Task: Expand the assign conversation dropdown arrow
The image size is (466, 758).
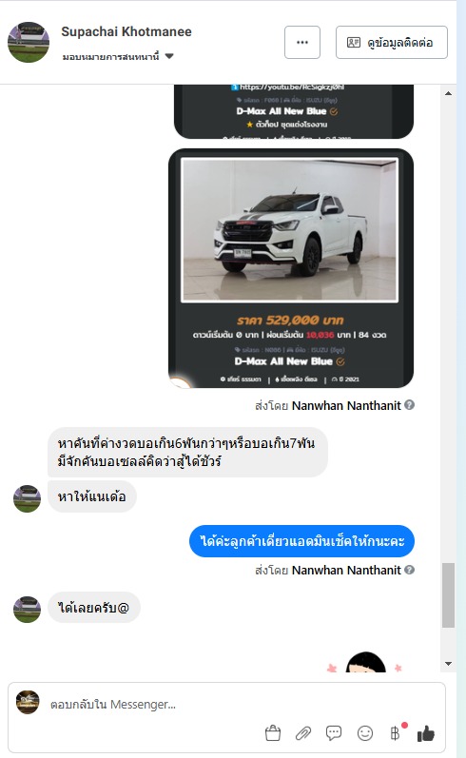Action: coord(169,56)
